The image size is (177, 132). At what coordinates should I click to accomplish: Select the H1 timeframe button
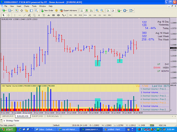(x=90, y=15)
